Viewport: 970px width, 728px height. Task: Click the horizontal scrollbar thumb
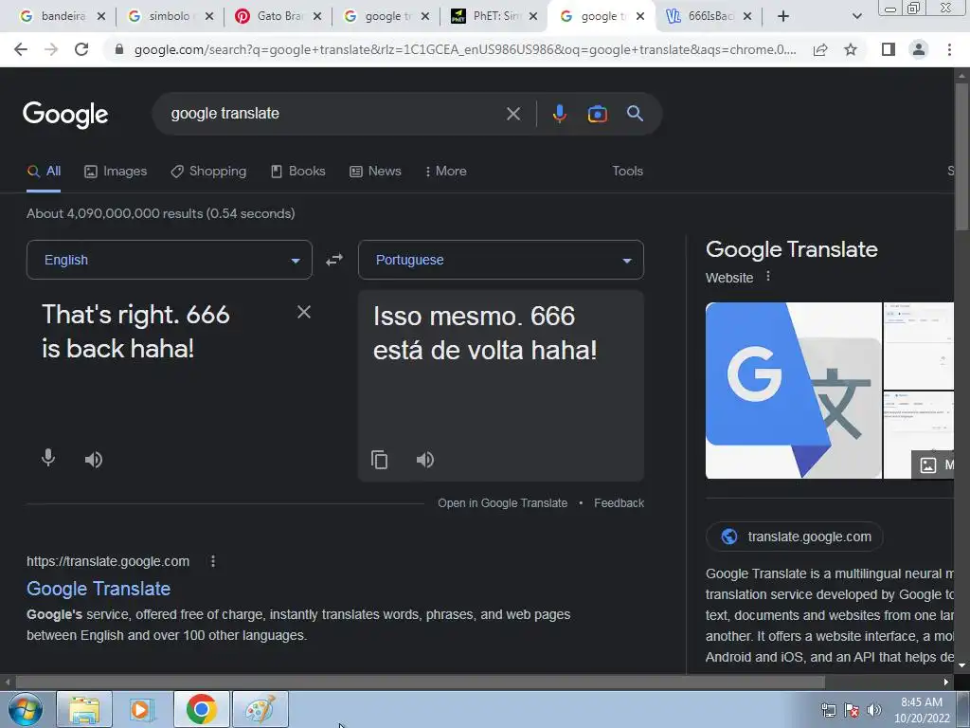pyautogui.click(x=420, y=682)
